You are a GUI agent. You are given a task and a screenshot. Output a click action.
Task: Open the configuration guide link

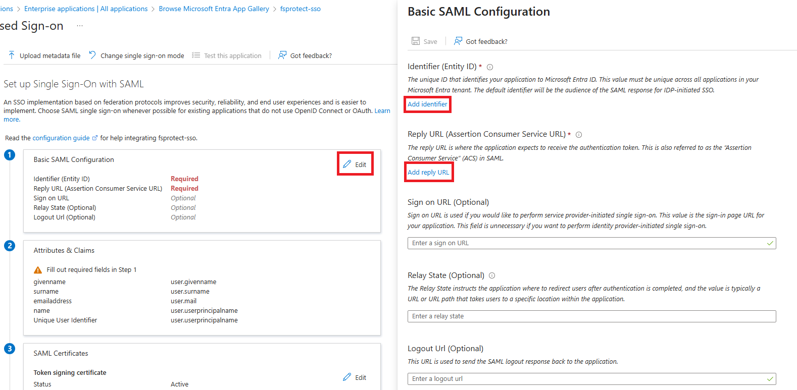(x=61, y=138)
